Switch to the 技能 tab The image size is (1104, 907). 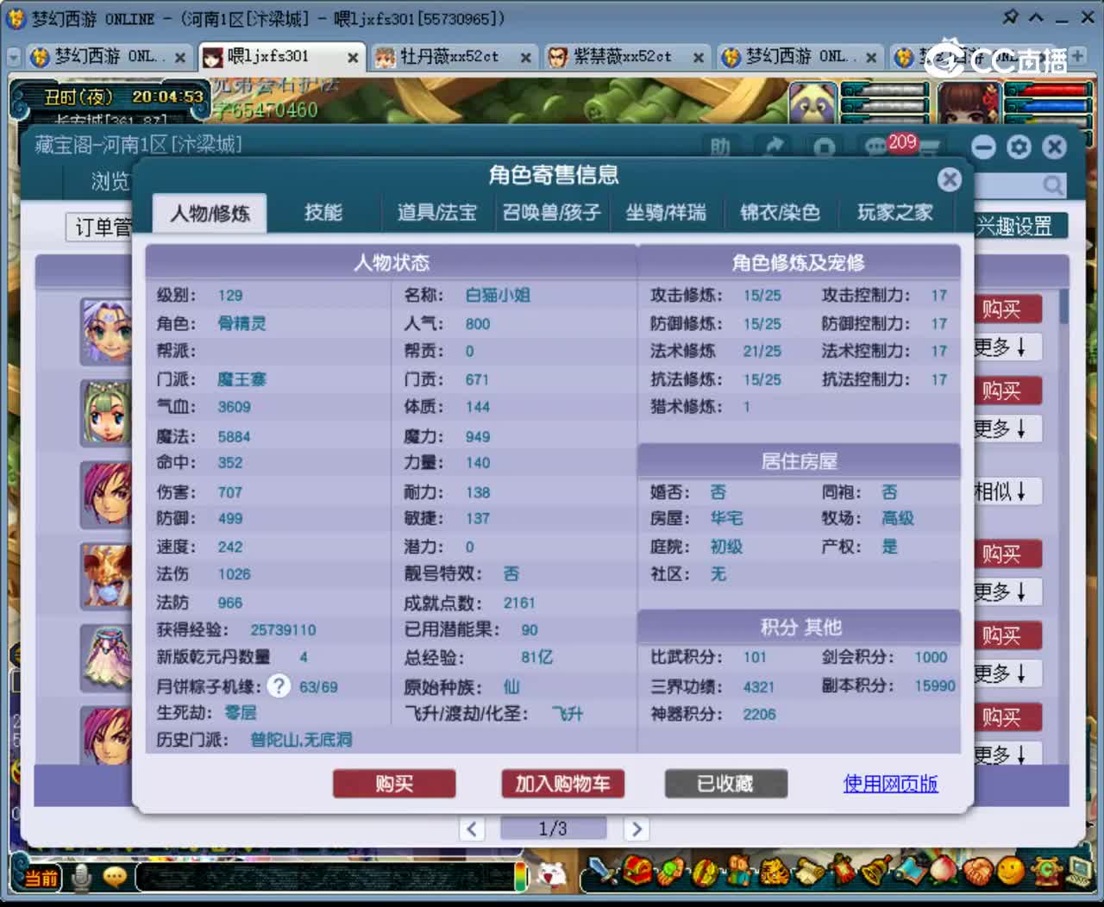(323, 212)
